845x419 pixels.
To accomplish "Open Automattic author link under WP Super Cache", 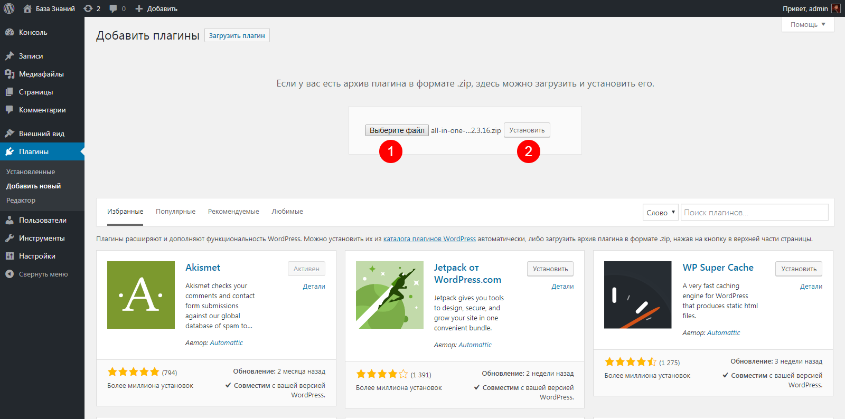I will [x=724, y=333].
